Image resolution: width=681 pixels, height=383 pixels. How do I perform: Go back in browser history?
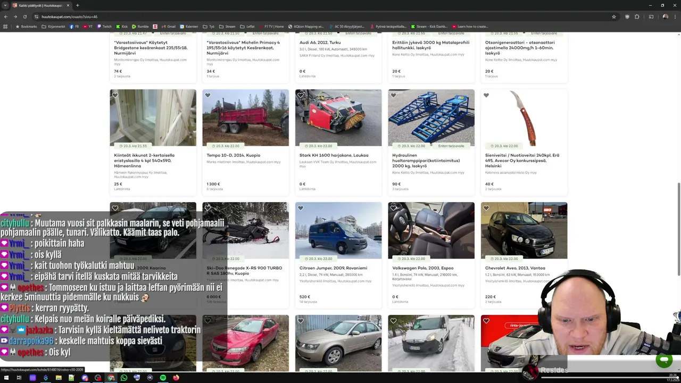(x=7, y=16)
